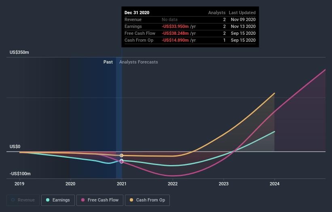Click the 2024 x-axis label
The height and width of the screenshot is (212, 332).
[275, 184]
